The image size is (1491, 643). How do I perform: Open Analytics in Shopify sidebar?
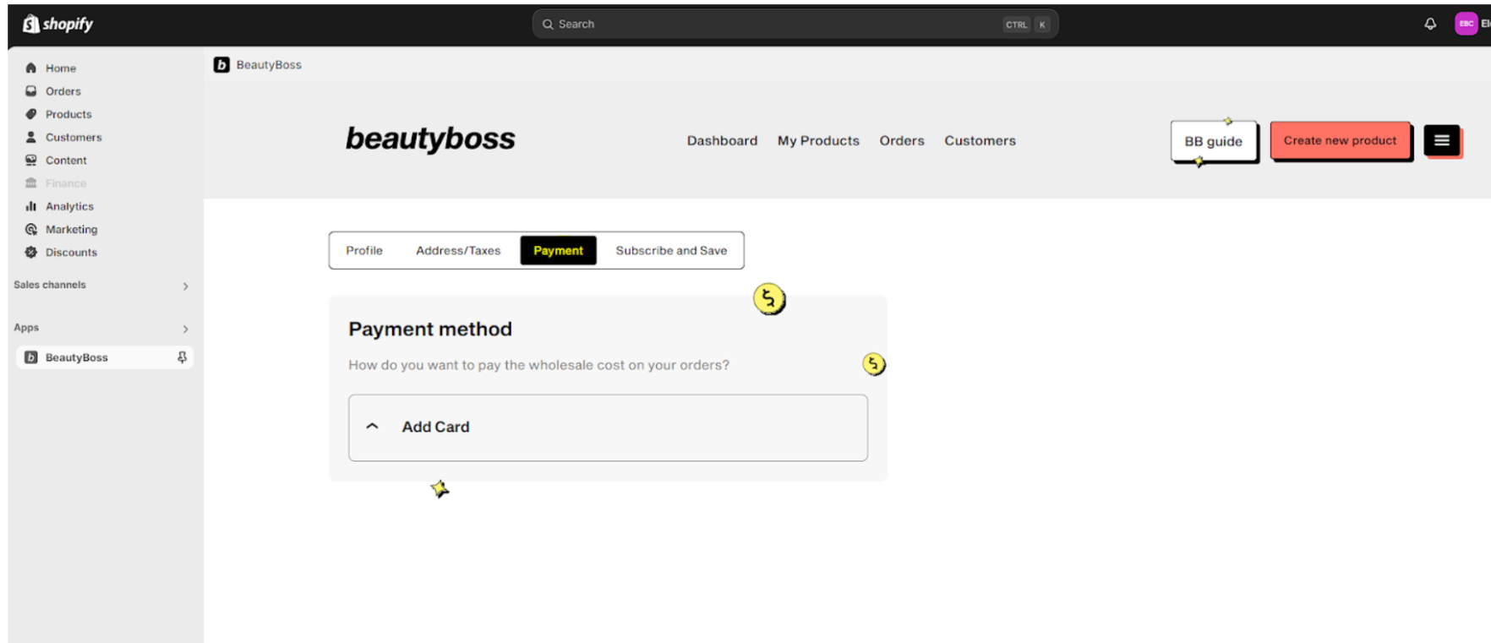pos(69,205)
